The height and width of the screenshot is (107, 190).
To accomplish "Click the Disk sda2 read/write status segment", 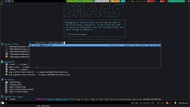I will click(80, 1).
